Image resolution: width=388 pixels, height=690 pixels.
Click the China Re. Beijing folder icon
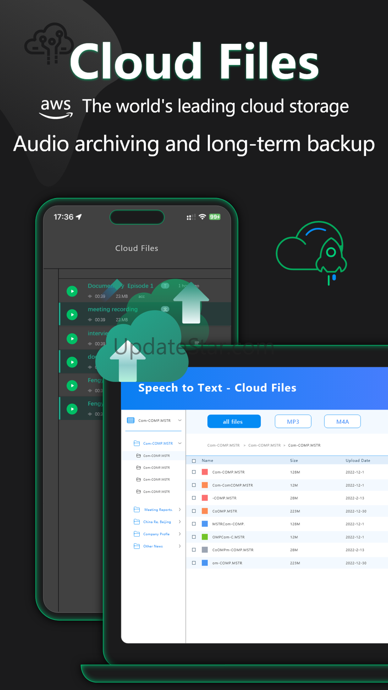coord(137,522)
